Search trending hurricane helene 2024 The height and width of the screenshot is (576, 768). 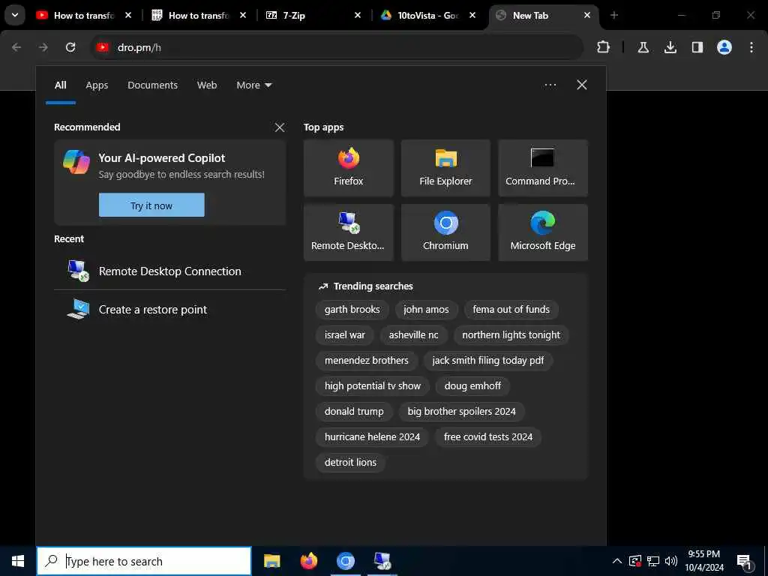coord(372,437)
